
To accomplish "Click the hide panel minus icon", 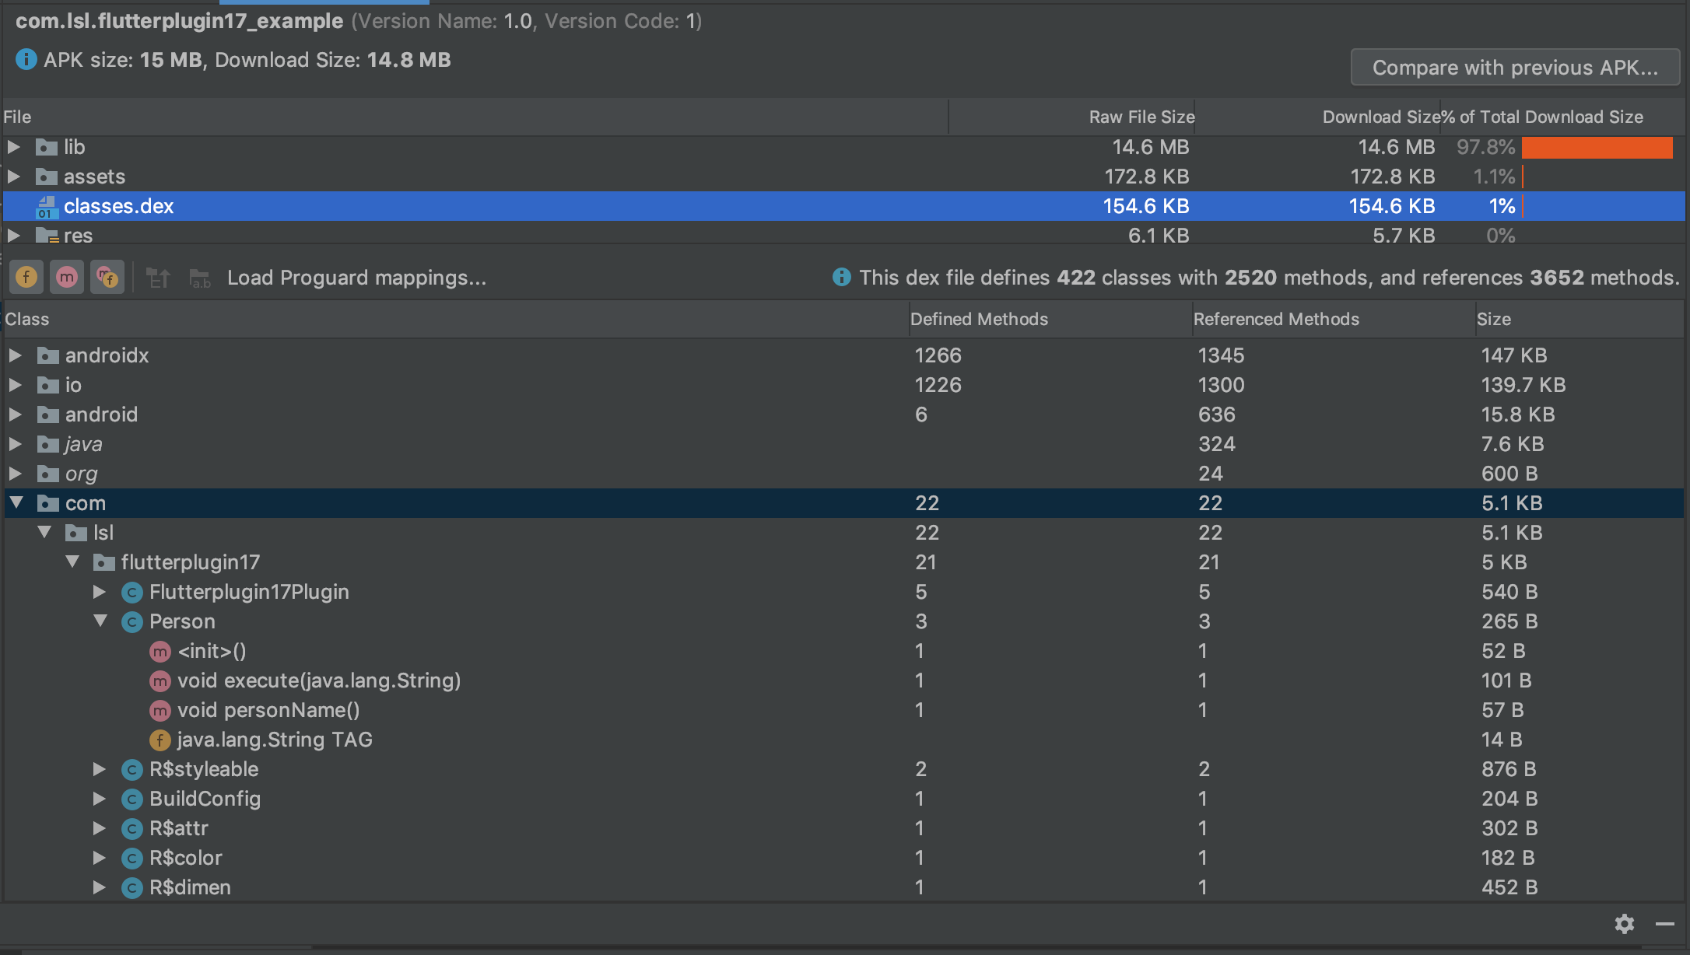I will 1664,924.
